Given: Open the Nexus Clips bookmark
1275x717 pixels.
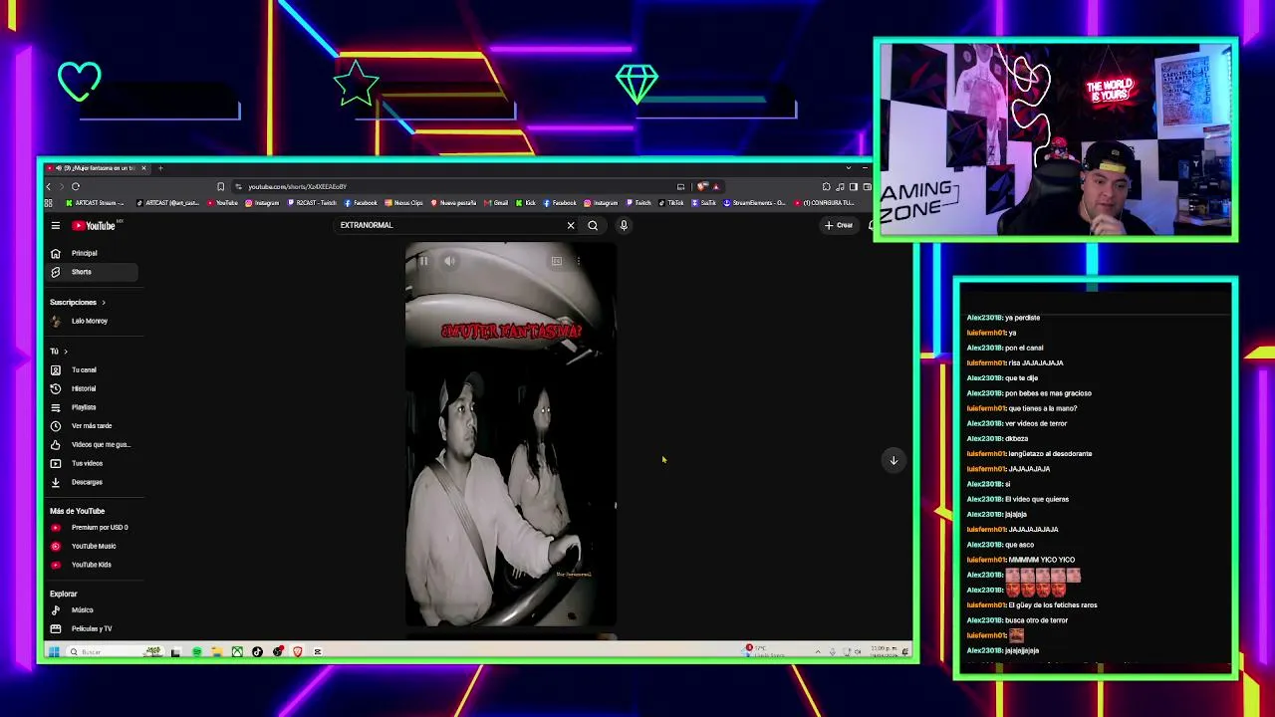Looking at the screenshot, I should pos(404,203).
